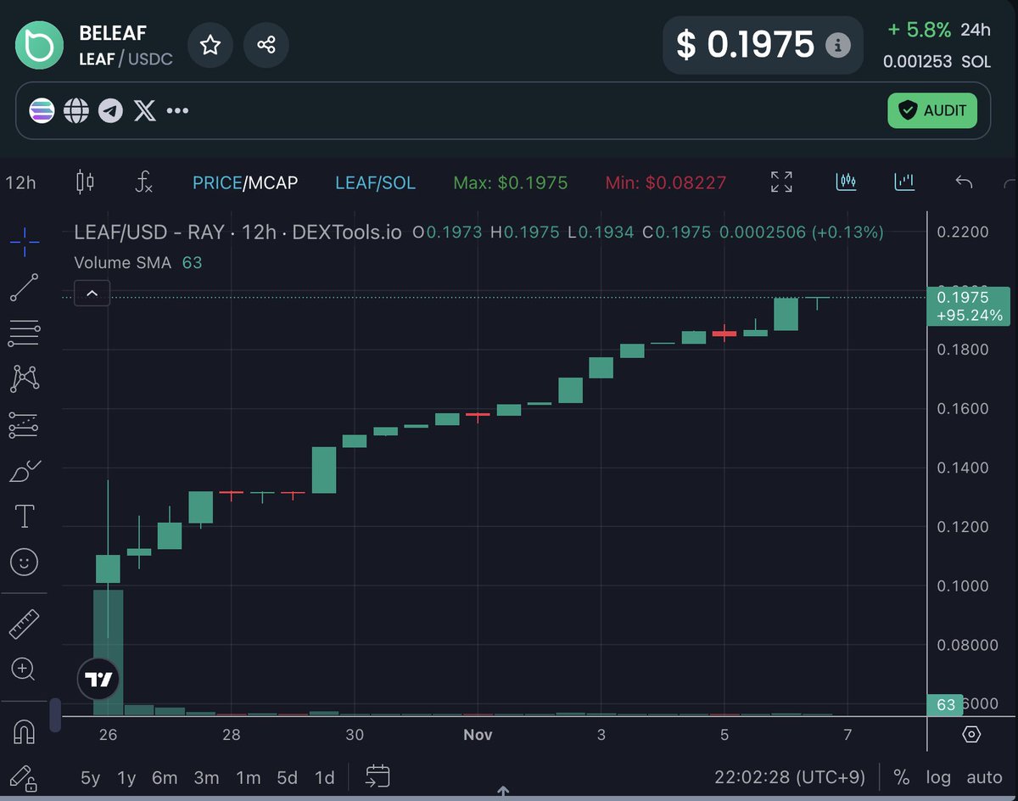Click the LEAF/USD chart title legend

[x=238, y=232]
